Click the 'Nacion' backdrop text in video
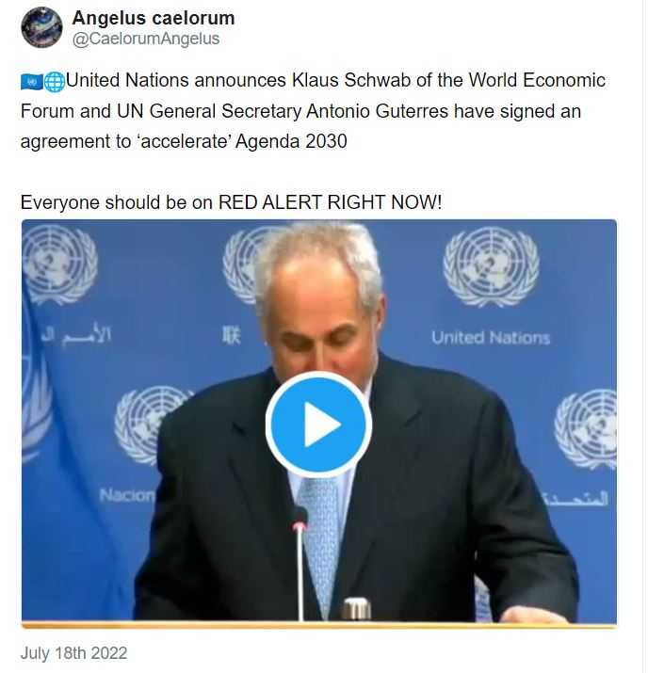The width and height of the screenshot is (648, 673). click(126, 495)
